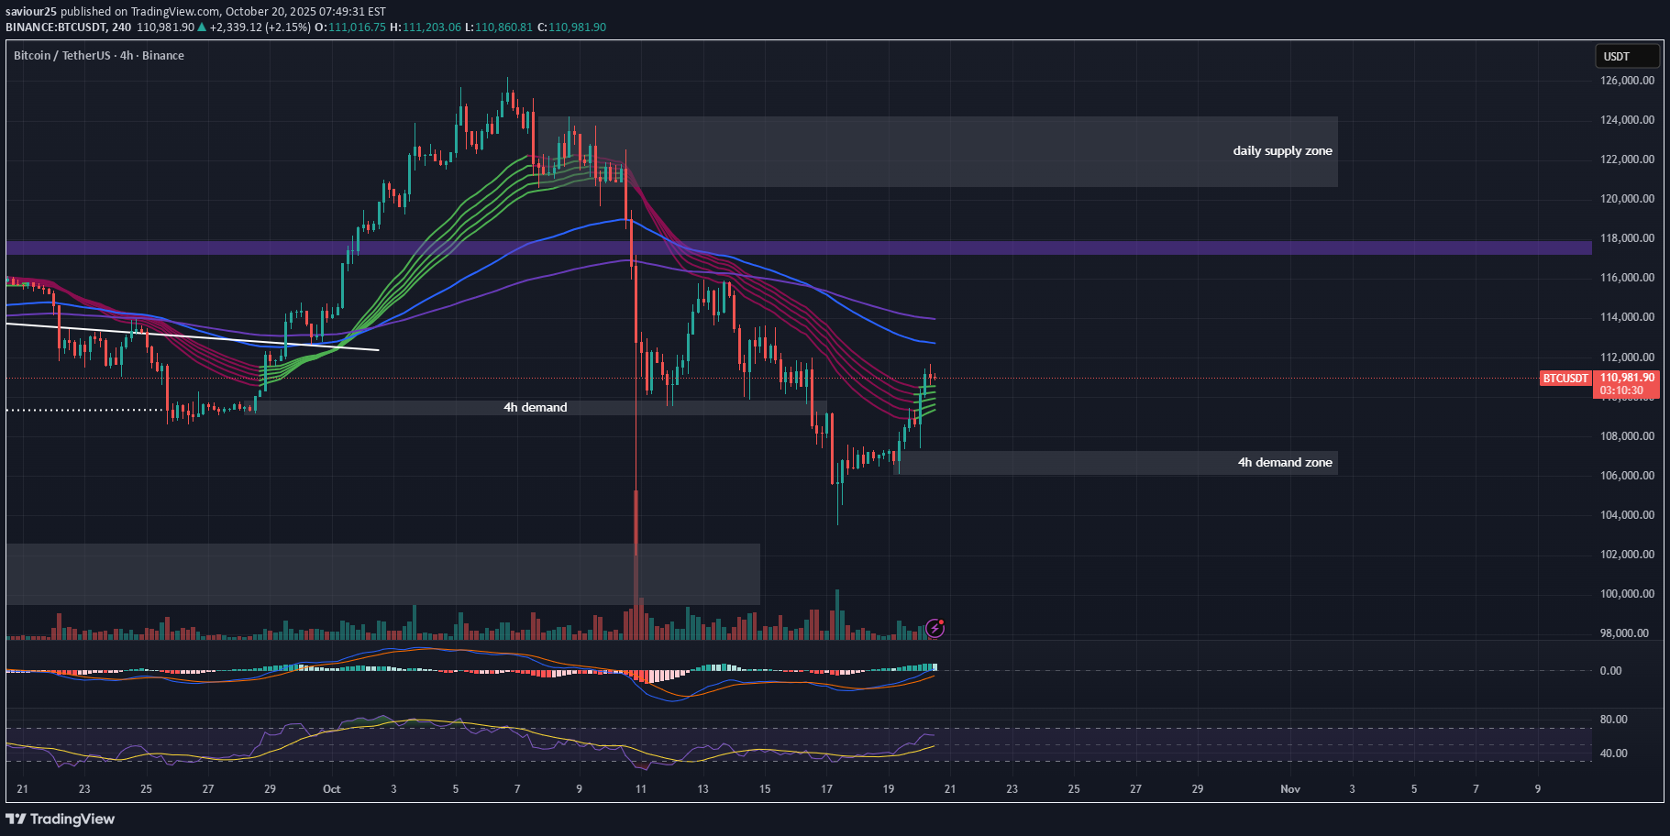Viewport: 1670px width, 836px height.
Task: Click the BTCUSDT label on the price axis
Action: coord(1565,379)
